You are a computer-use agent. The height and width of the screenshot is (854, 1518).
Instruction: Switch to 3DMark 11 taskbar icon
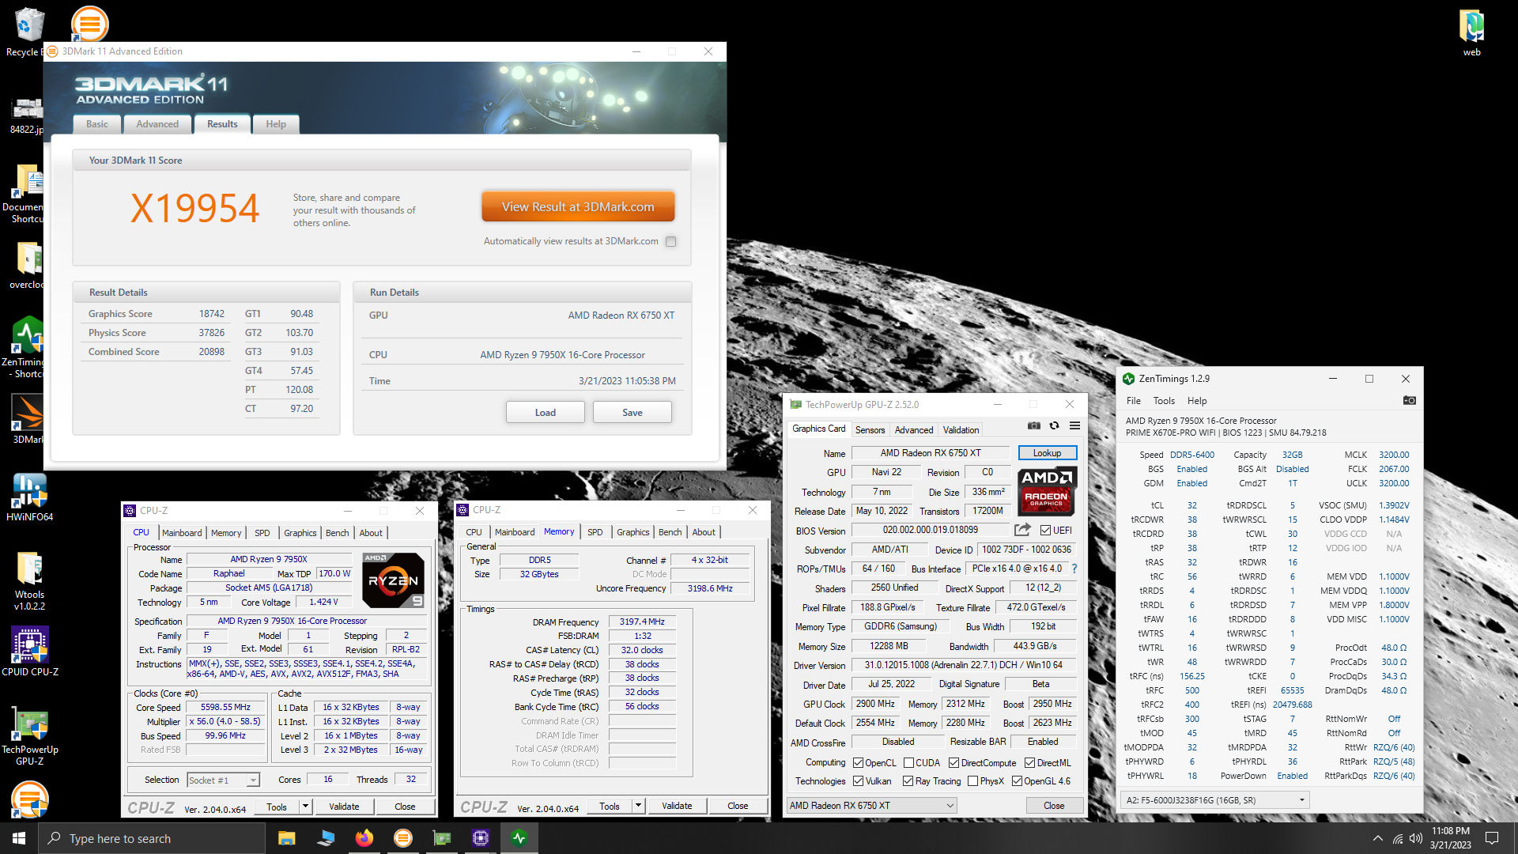402,838
